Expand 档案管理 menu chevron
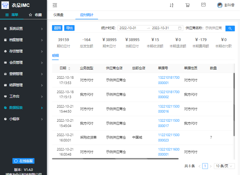Viewport: 240px width, 175px height. point(42,40)
